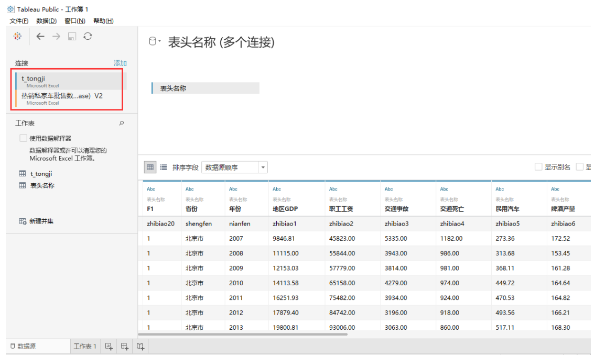
Task: Click the Tableau start page logo icon
Action: click(x=17, y=37)
